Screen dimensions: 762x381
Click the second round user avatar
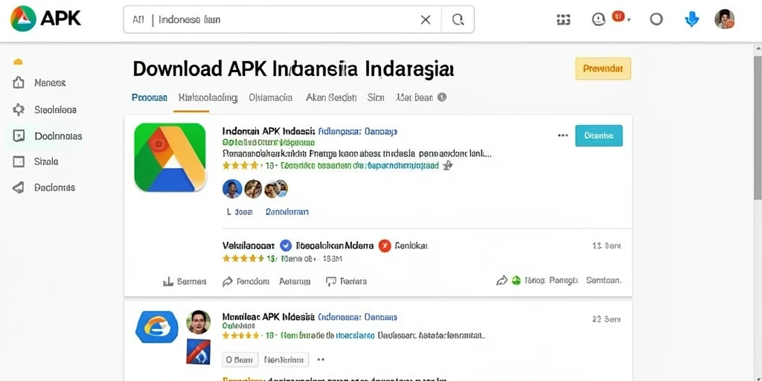coord(253,188)
